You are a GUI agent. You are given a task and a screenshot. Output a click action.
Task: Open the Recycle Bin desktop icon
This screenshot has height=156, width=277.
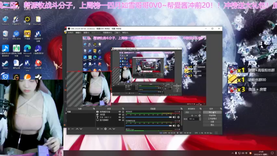pos(6,35)
